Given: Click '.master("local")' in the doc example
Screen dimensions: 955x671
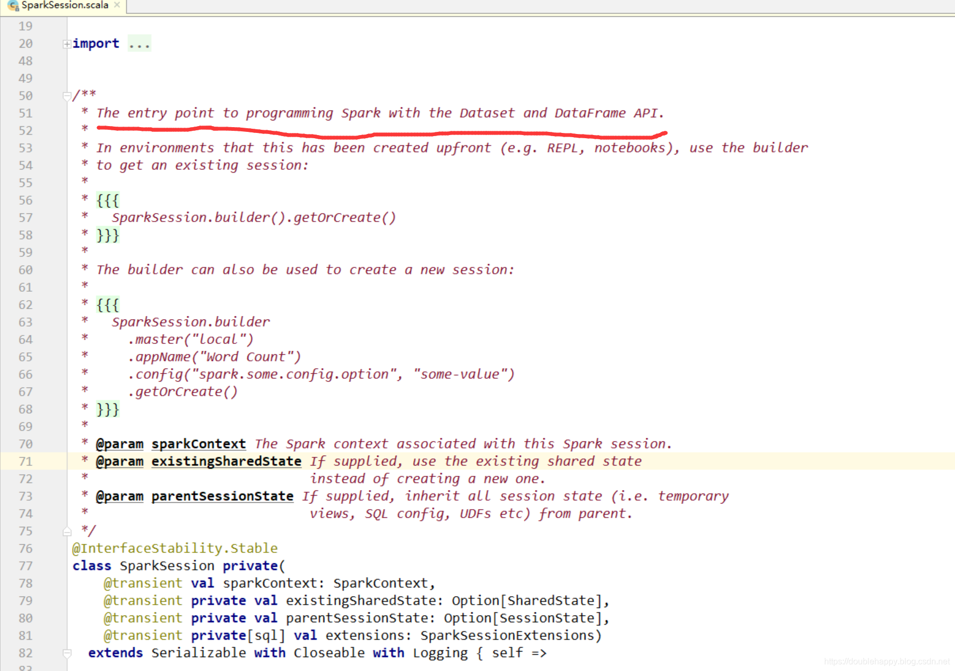Looking at the screenshot, I should tap(191, 340).
